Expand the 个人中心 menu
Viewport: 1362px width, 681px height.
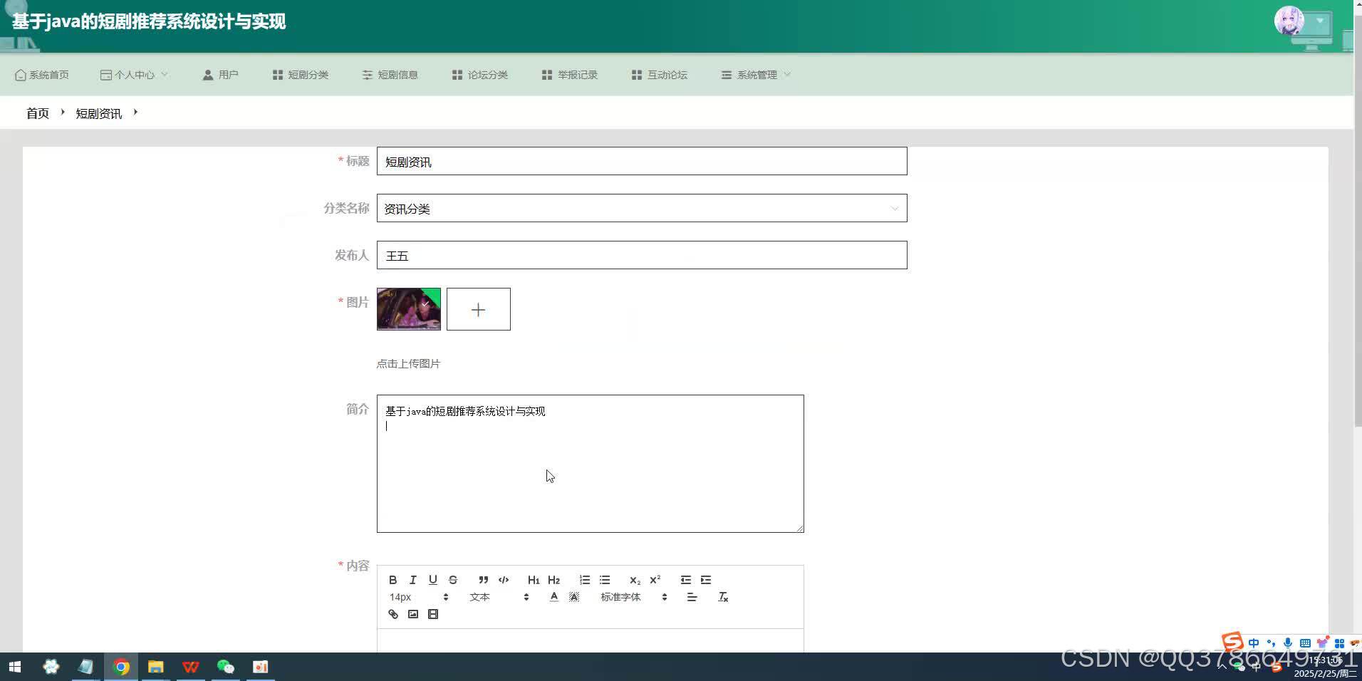click(134, 75)
